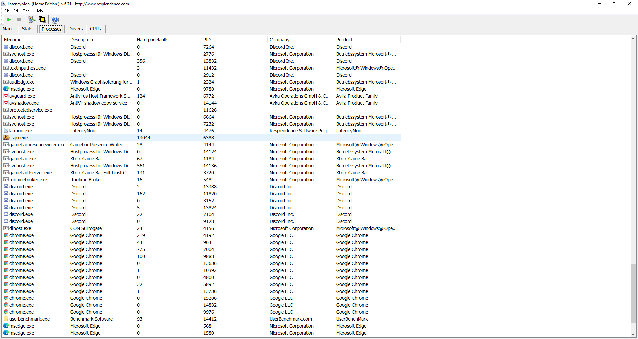The height and width of the screenshot is (339, 638).
Task: Click the Discord icon for PID 11820 row
Action: [6, 194]
